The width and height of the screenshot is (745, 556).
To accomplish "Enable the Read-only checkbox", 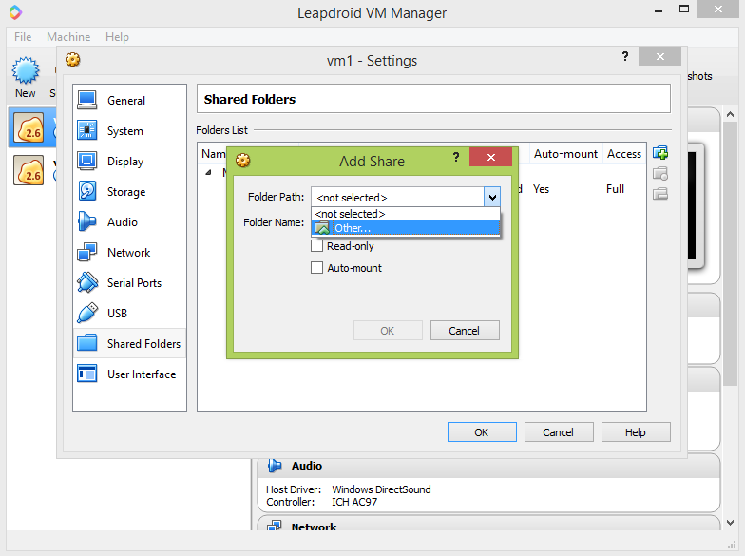I will (317, 245).
